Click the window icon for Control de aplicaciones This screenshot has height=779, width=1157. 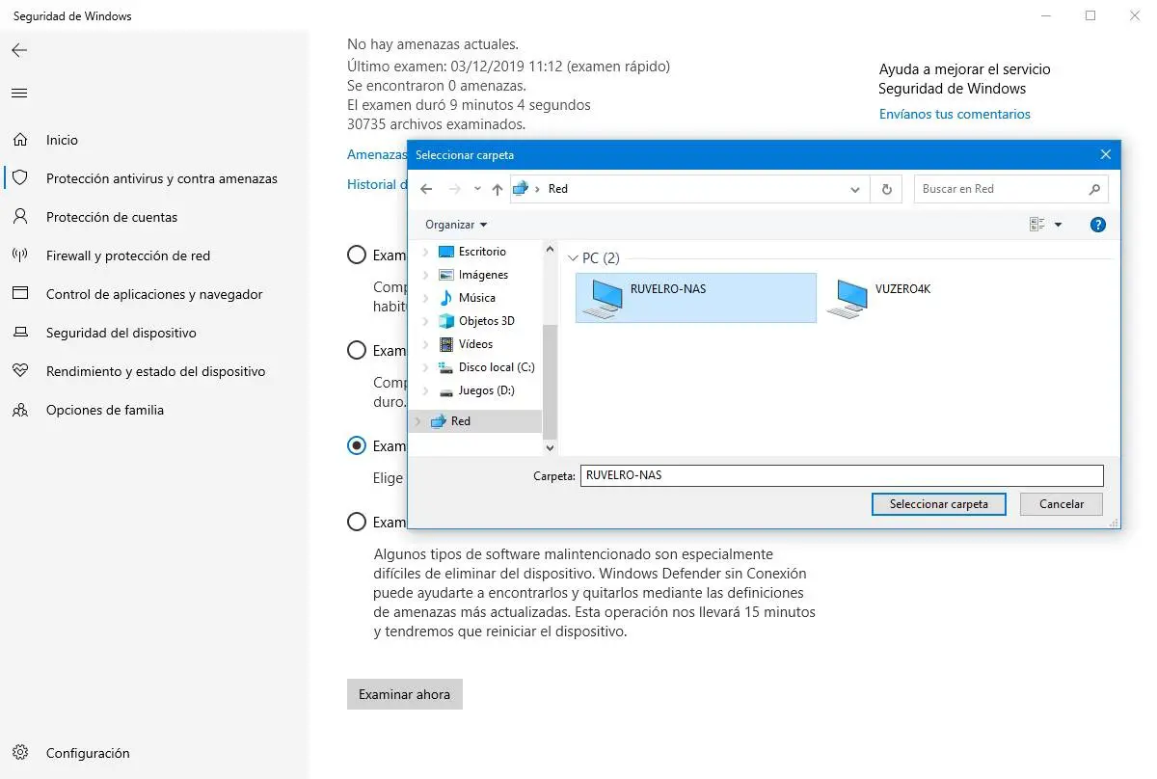tap(20, 294)
